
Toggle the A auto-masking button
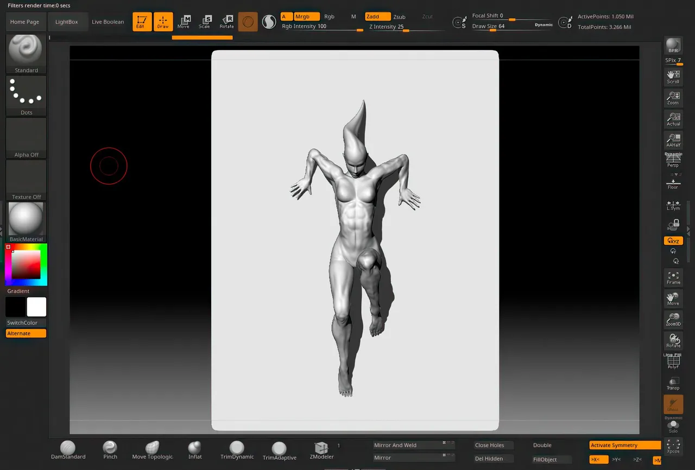(x=287, y=17)
